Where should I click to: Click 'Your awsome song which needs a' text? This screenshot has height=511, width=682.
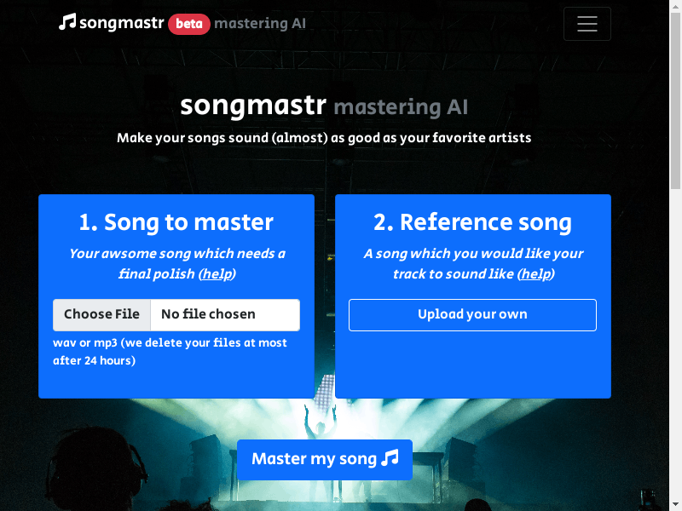(x=177, y=253)
